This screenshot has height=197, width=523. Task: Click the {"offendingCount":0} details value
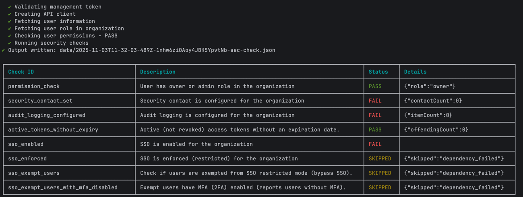(x=436, y=130)
